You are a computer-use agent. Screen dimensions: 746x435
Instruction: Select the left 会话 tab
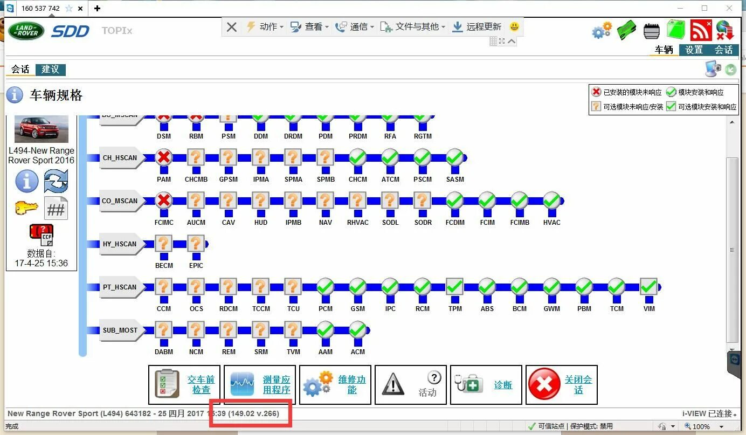[x=20, y=70]
